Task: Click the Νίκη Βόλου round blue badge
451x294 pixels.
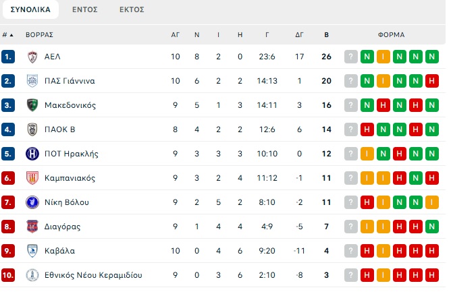Action: tap(32, 202)
